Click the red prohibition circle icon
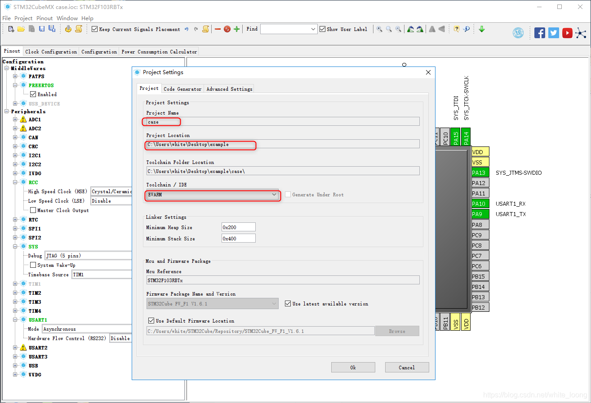The image size is (591, 403). coord(227,29)
